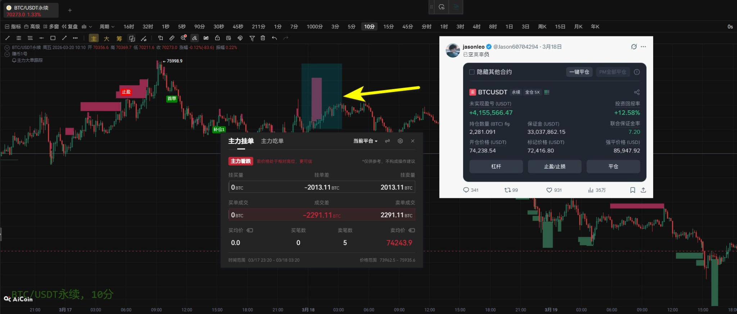
Task: Click the trash delete drawings icon
Action: coord(263,38)
